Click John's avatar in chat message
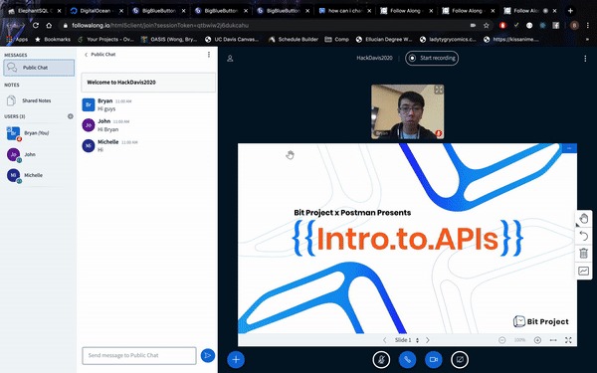597x373 pixels. (x=89, y=125)
